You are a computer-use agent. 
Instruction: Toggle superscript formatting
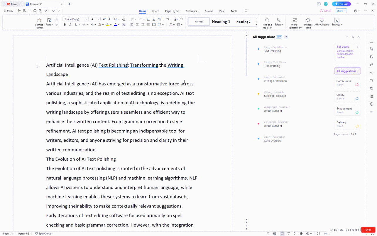pos(92,25)
